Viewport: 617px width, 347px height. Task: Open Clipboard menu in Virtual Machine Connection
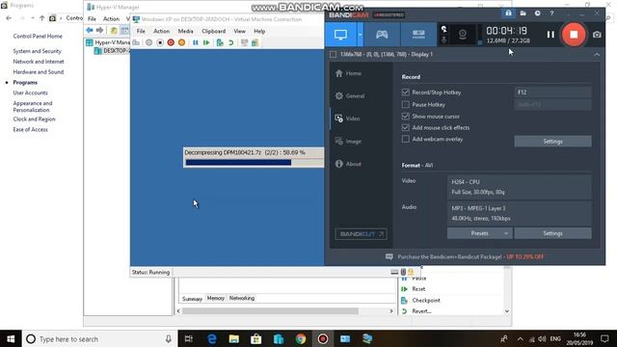tap(214, 31)
